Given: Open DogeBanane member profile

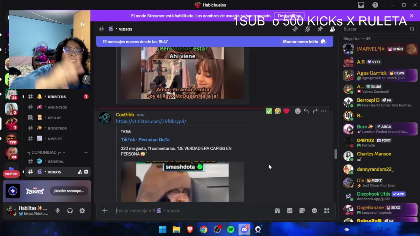Looking at the screenshot, I should pos(380,209).
